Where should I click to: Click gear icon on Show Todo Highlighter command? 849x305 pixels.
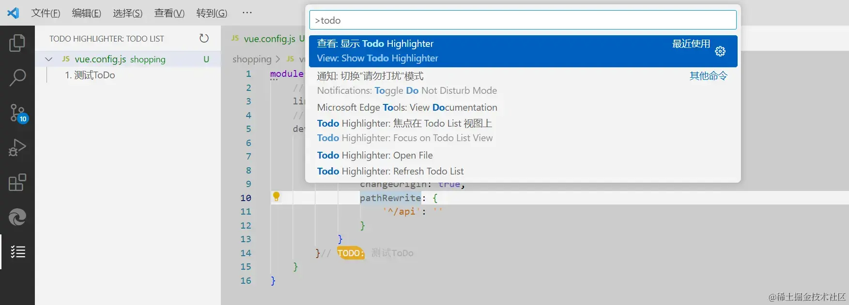tap(720, 51)
